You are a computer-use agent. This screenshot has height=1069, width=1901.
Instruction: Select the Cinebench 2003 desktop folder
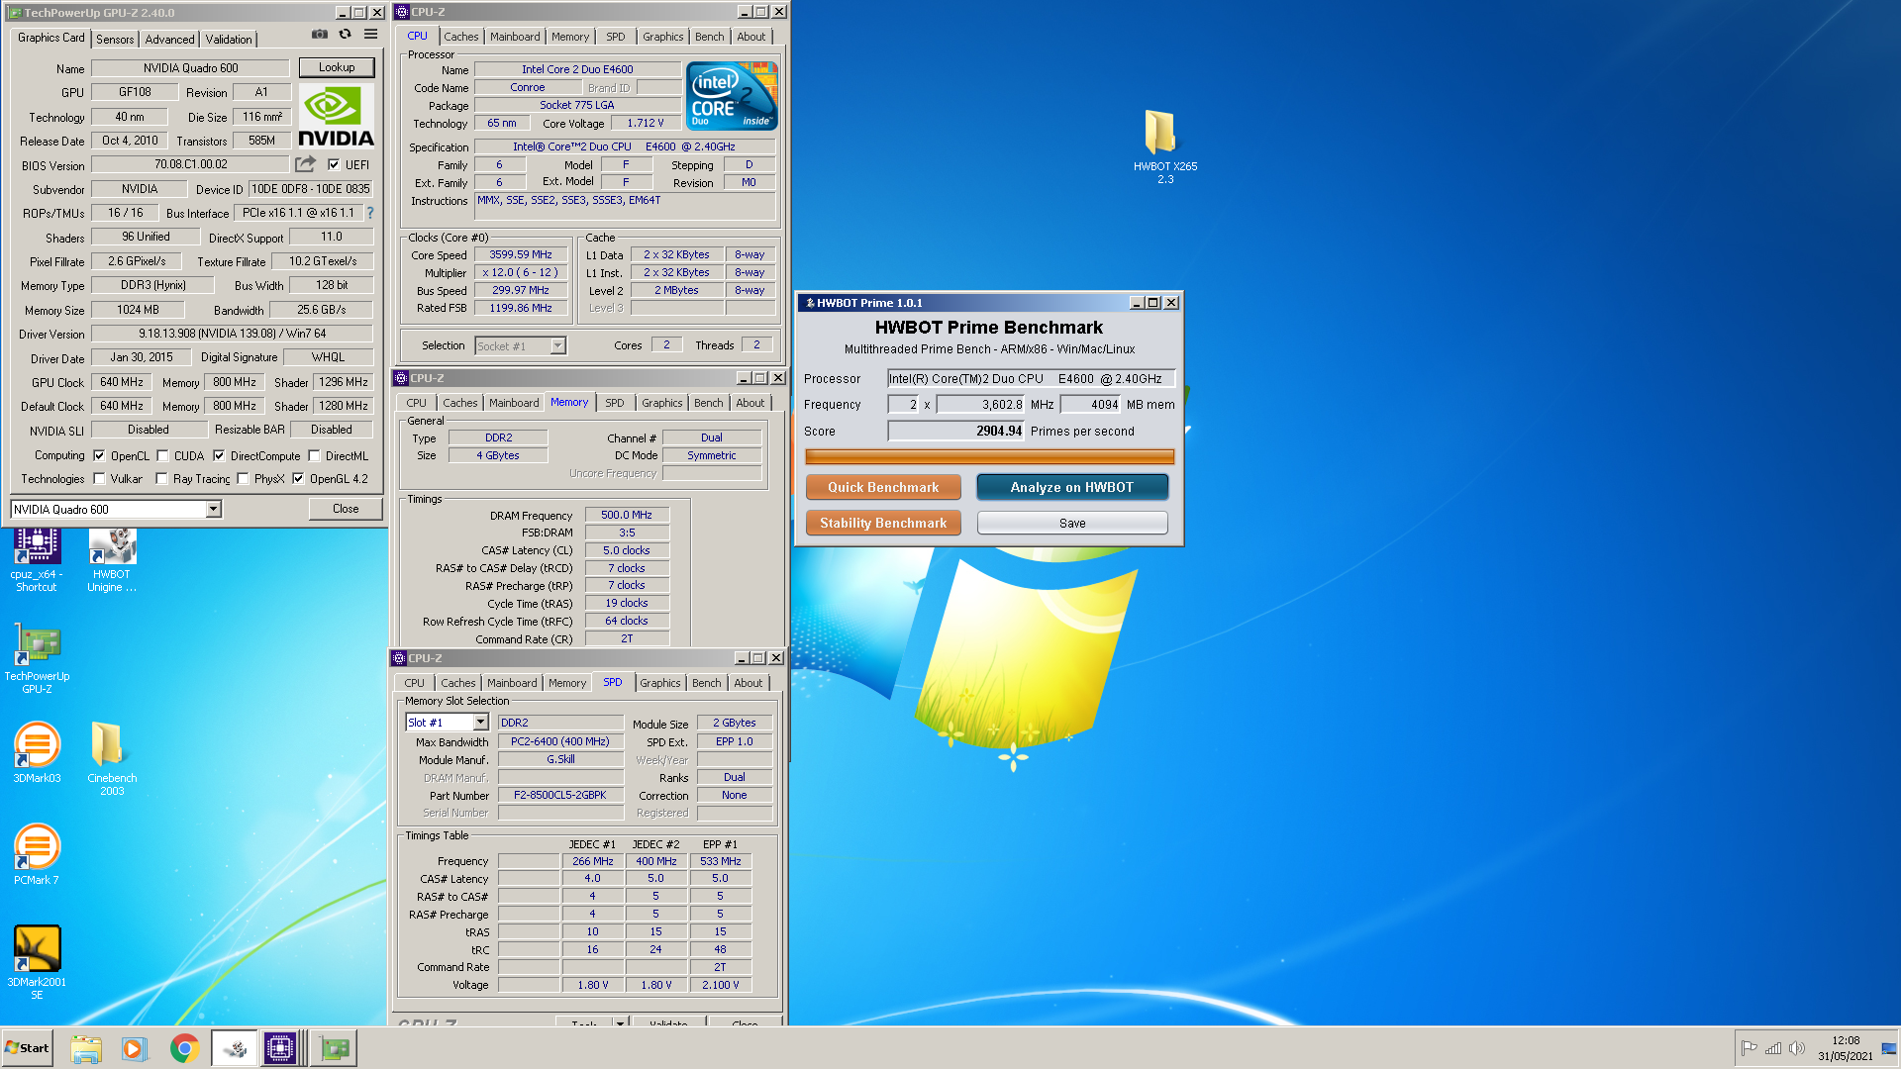(112, 759)
